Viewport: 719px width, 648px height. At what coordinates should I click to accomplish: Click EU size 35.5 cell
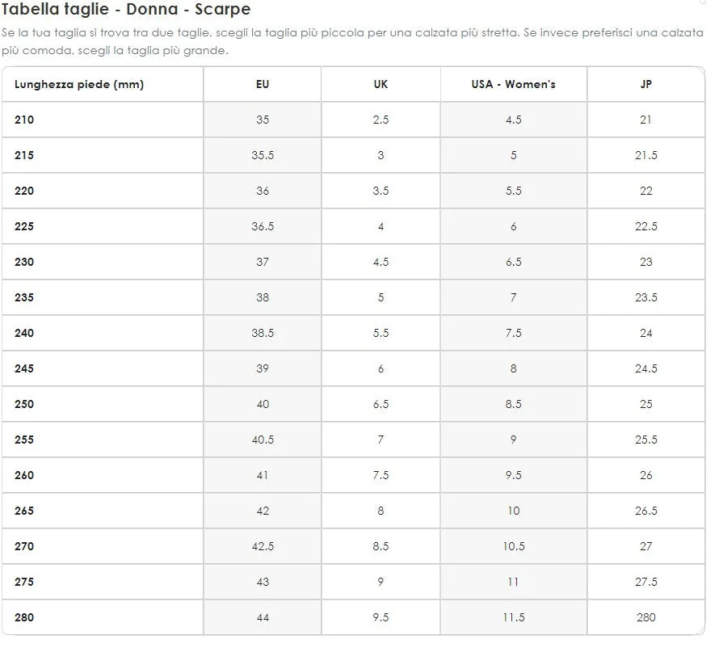263,155
